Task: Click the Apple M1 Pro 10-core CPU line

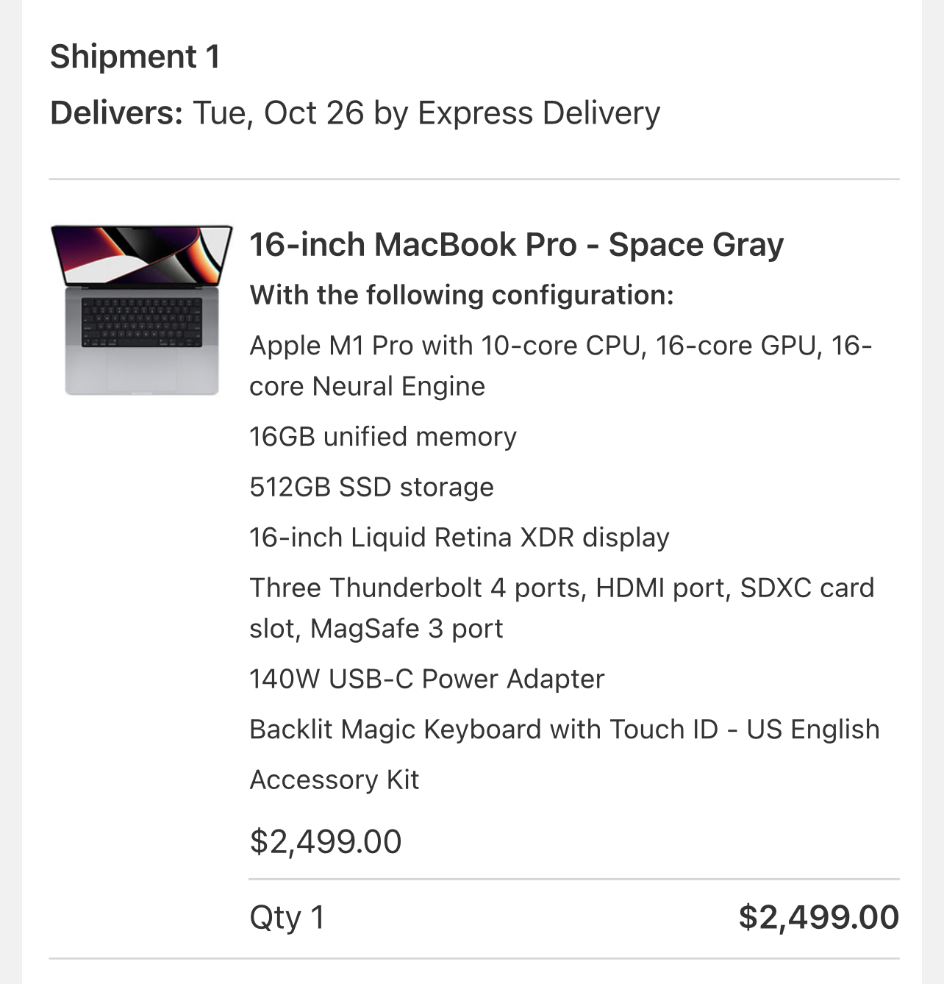Action: tap(560, 346)
